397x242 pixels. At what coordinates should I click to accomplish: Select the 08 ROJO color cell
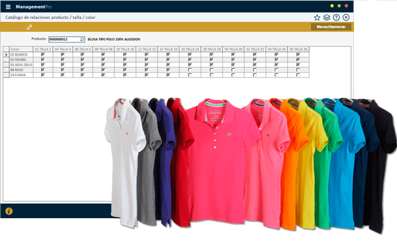tap(21, 69)
